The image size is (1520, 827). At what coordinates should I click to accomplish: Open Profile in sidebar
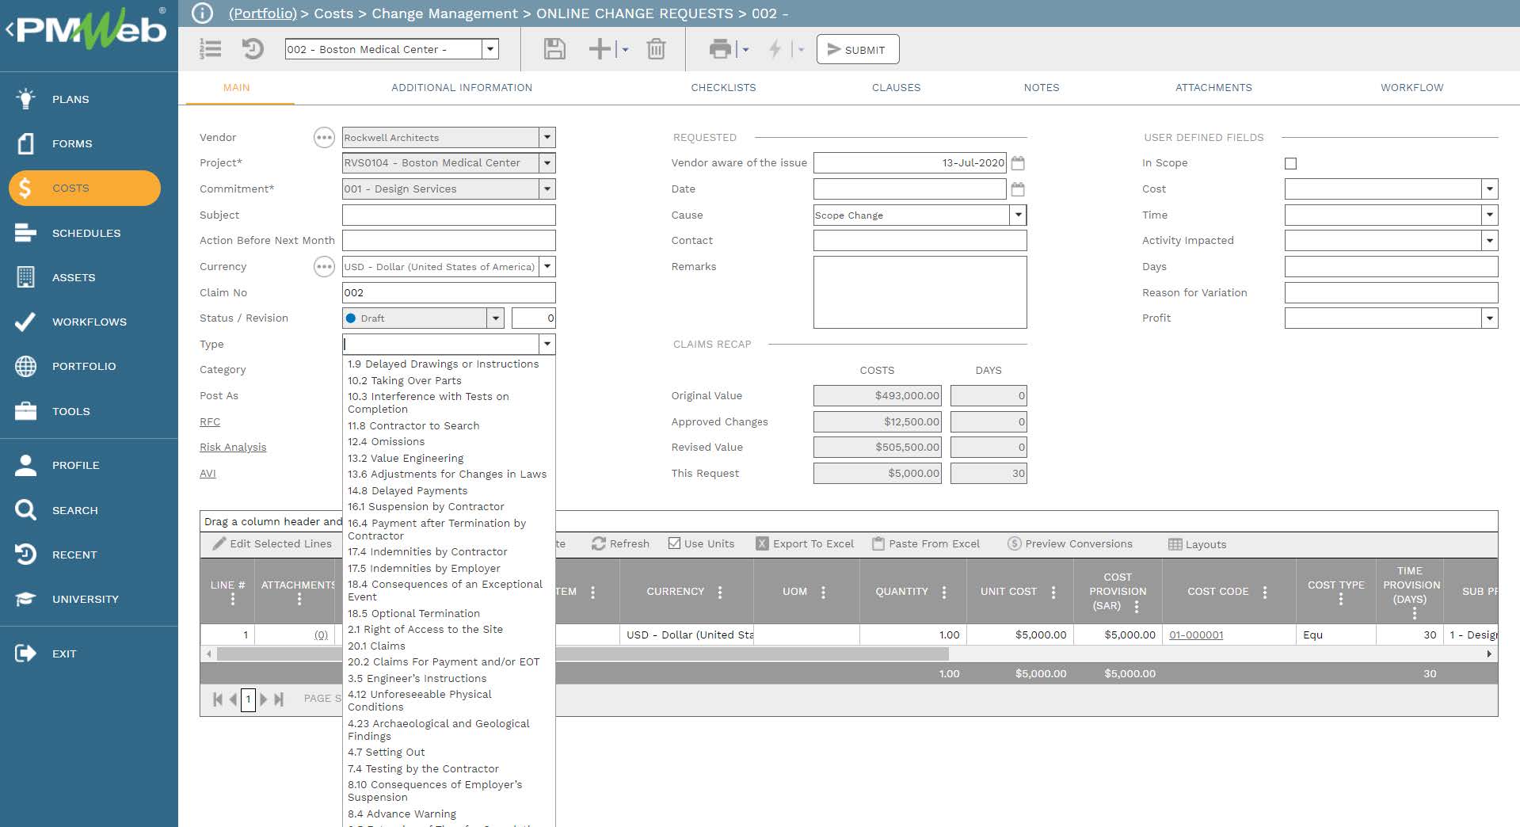(75, 465)
